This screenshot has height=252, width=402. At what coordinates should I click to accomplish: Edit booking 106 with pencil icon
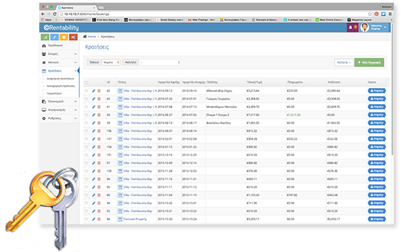93,131
